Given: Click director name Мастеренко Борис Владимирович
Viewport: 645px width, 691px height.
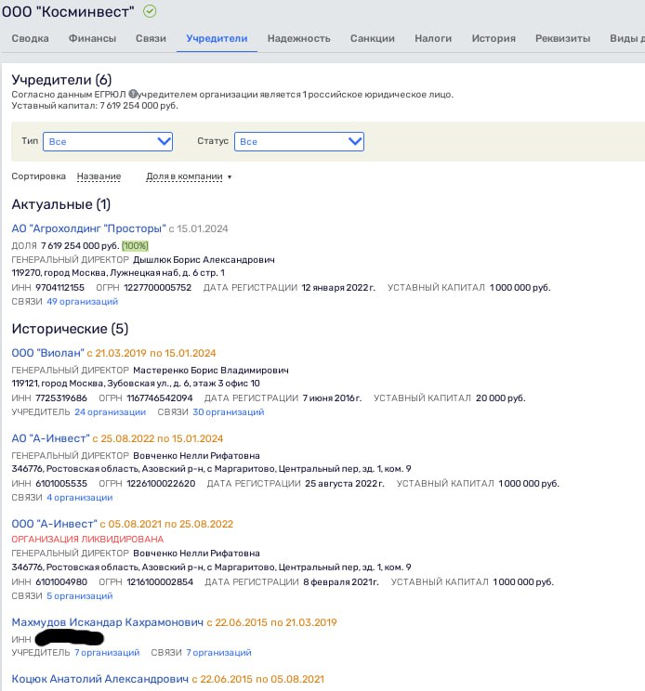Looking at the screenshot, I should (x=211, y=371).
